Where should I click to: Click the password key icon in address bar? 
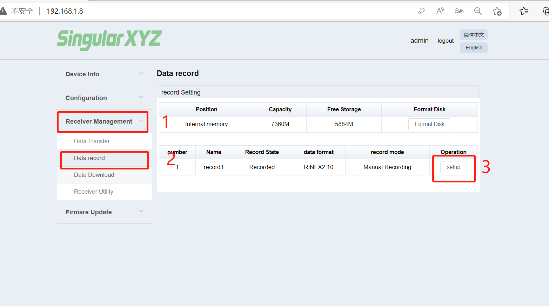click(421, 11)
